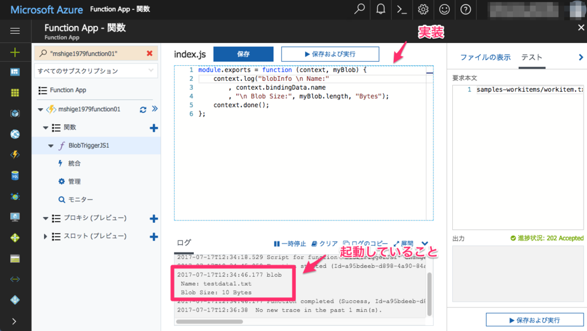Open All resources grid icon
The width and height of the screenshot is (587, 331).
pos(15,93)
